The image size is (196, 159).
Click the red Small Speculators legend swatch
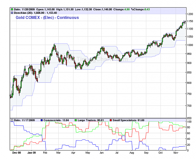point(111,120)
